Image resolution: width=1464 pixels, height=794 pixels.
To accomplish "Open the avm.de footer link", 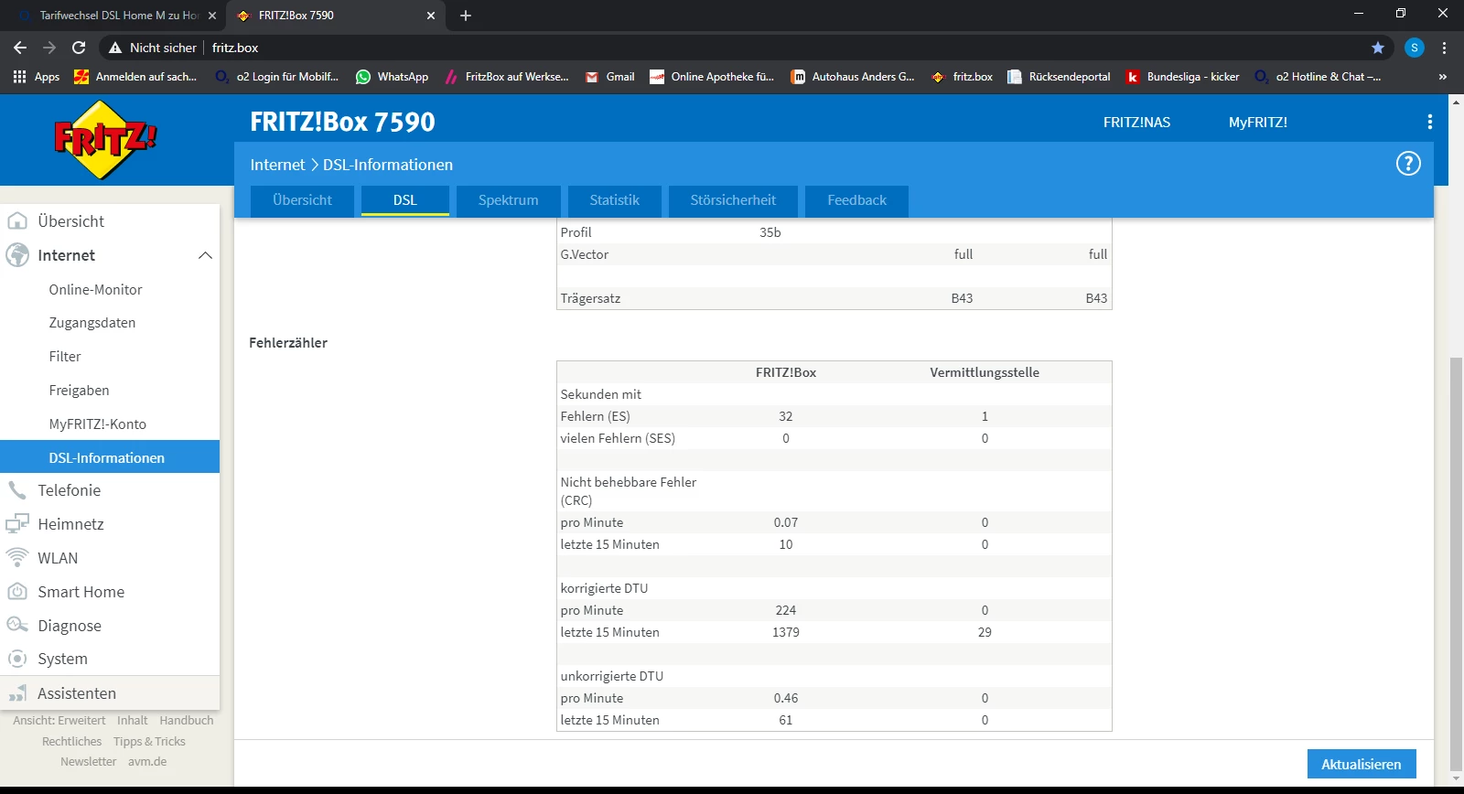I will pyautogui.click(x=147, y=762).
